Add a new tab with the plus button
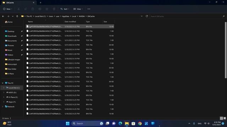Screen dimensions: 227x127 [40, 2]
